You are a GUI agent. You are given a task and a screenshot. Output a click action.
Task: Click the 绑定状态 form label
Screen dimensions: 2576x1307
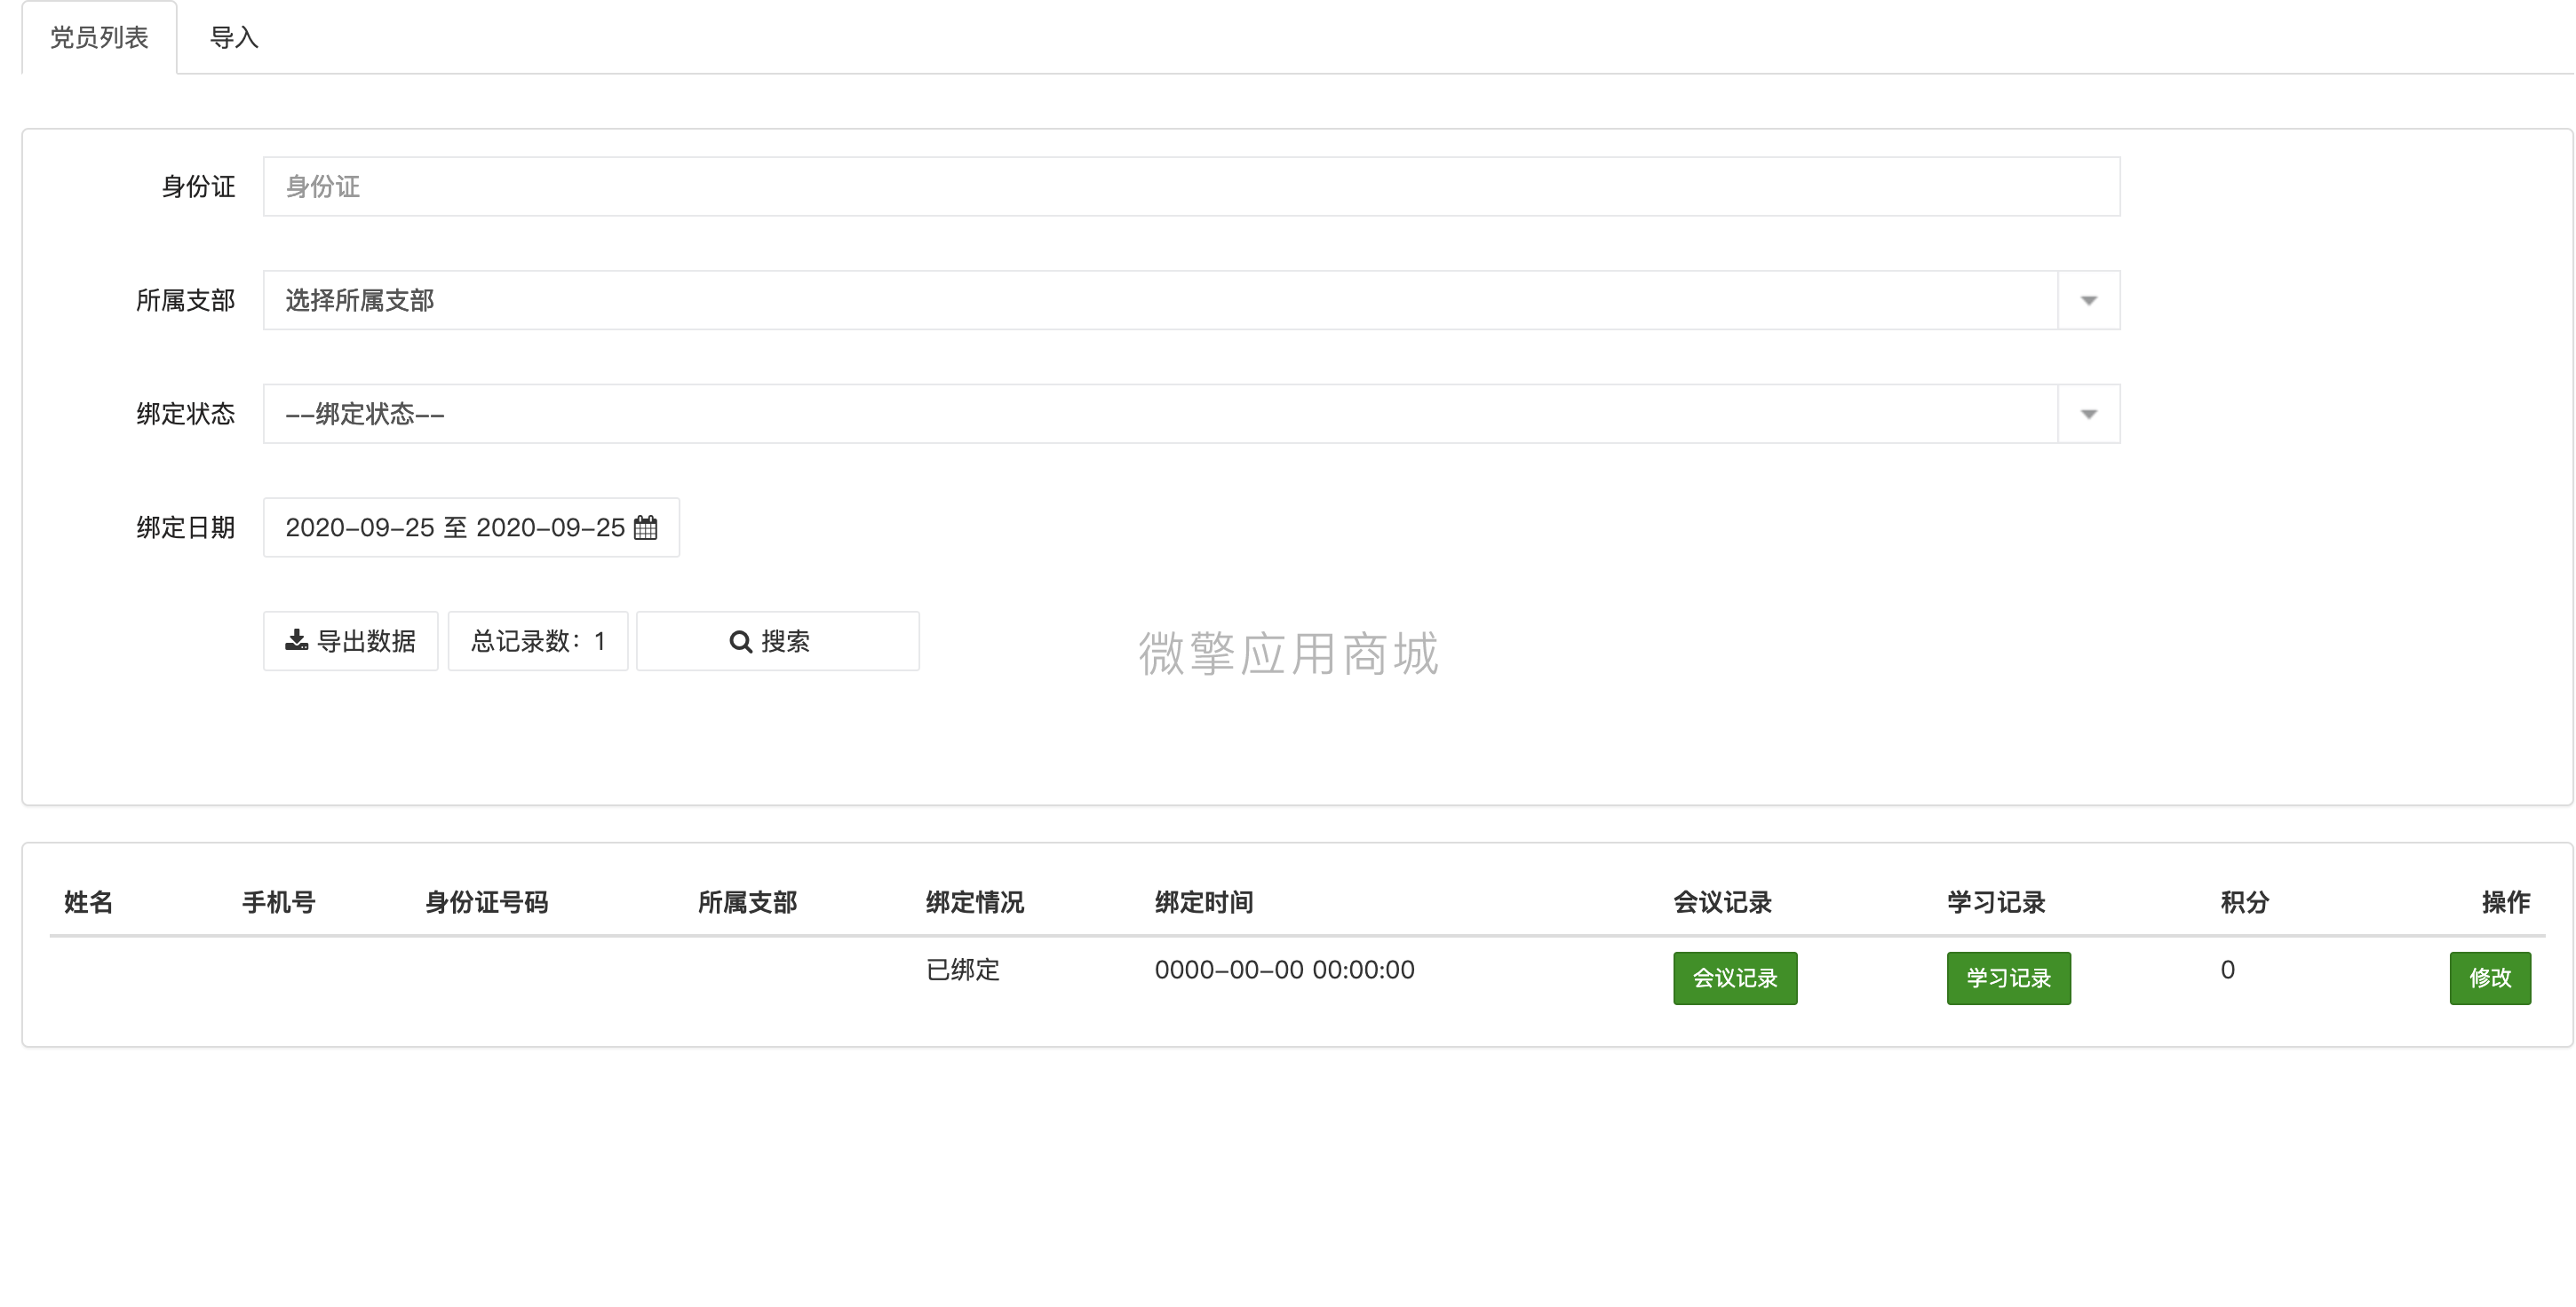[x=186, y=415]
